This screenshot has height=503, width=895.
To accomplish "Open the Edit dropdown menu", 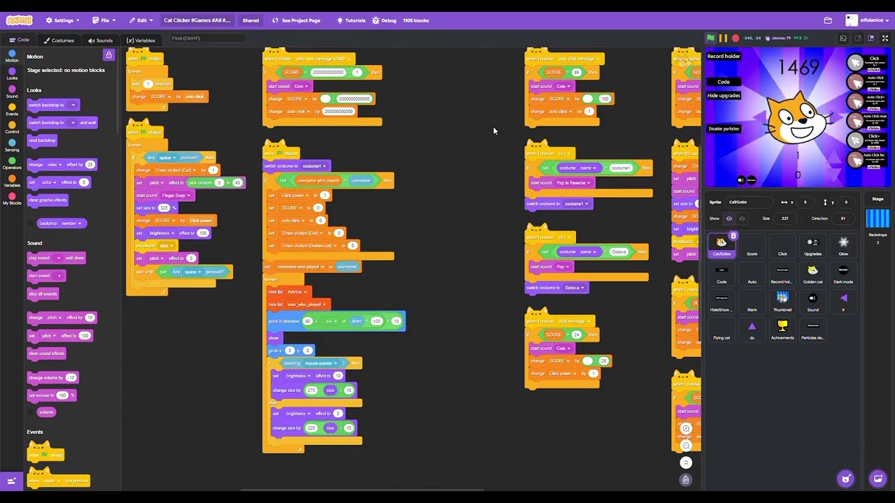I will click(141, 20).
